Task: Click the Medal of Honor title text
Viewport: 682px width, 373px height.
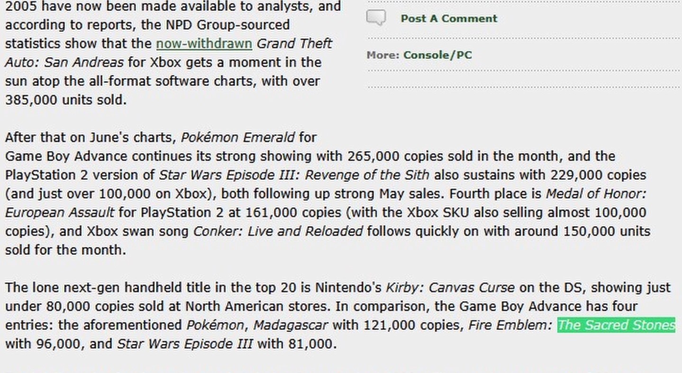Action: (x=596, y=194)
